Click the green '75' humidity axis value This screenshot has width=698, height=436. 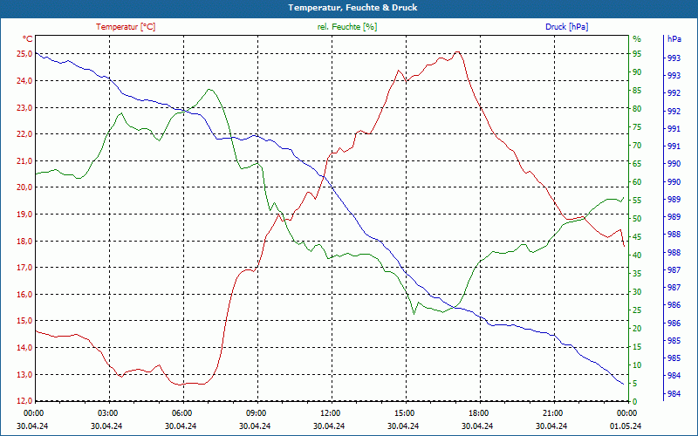click(x=637, y=127)
